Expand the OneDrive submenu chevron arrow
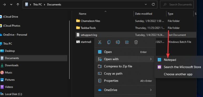The image size is (203, 97). point(151,90)
